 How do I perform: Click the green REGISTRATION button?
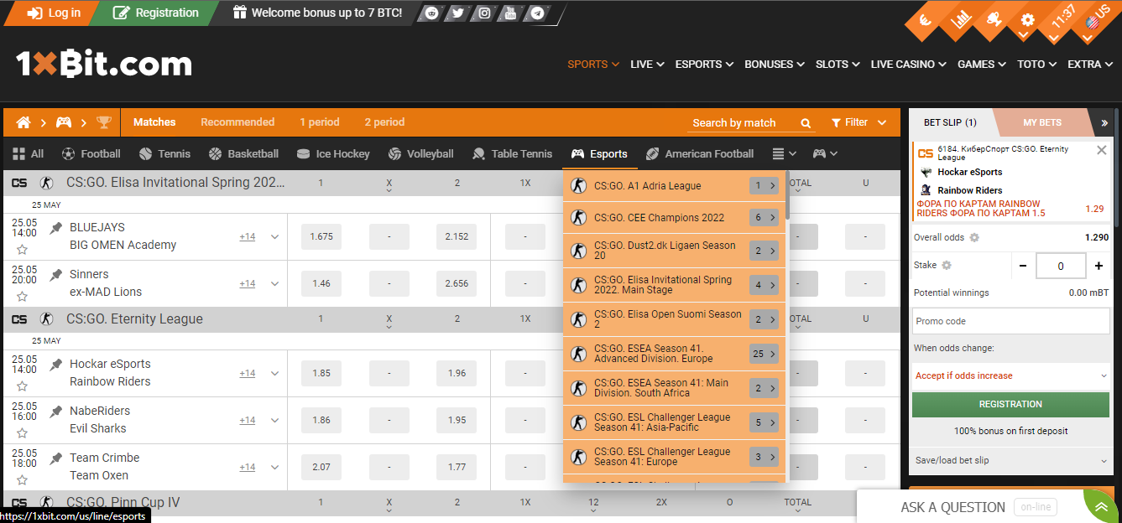[1010, 406]
